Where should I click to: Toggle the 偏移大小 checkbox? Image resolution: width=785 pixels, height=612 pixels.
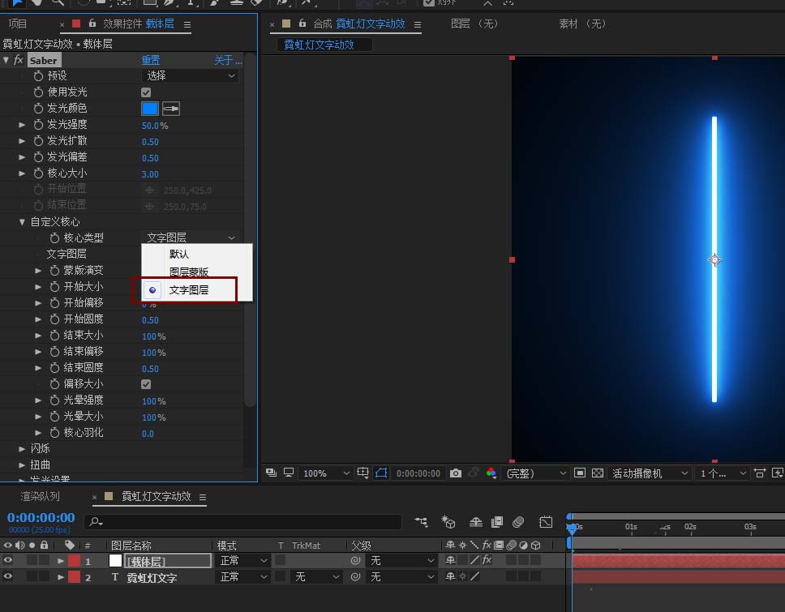pyautogui.click(x=146, y=384)
